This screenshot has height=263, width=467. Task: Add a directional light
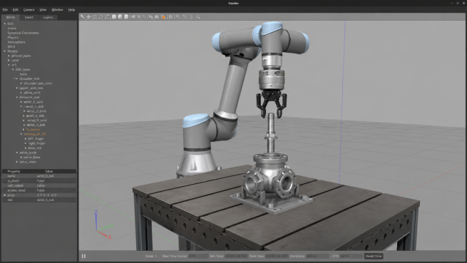[x=144, y=16]
